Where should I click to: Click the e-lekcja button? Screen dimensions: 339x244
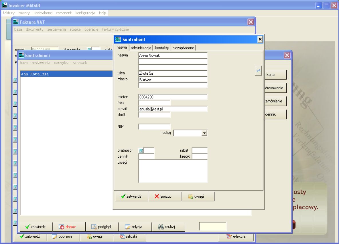236,237
